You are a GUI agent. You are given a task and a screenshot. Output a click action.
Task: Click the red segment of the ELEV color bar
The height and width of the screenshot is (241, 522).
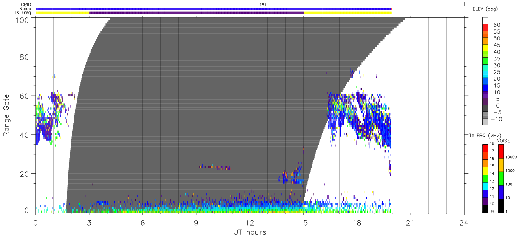tap(486, 28)
